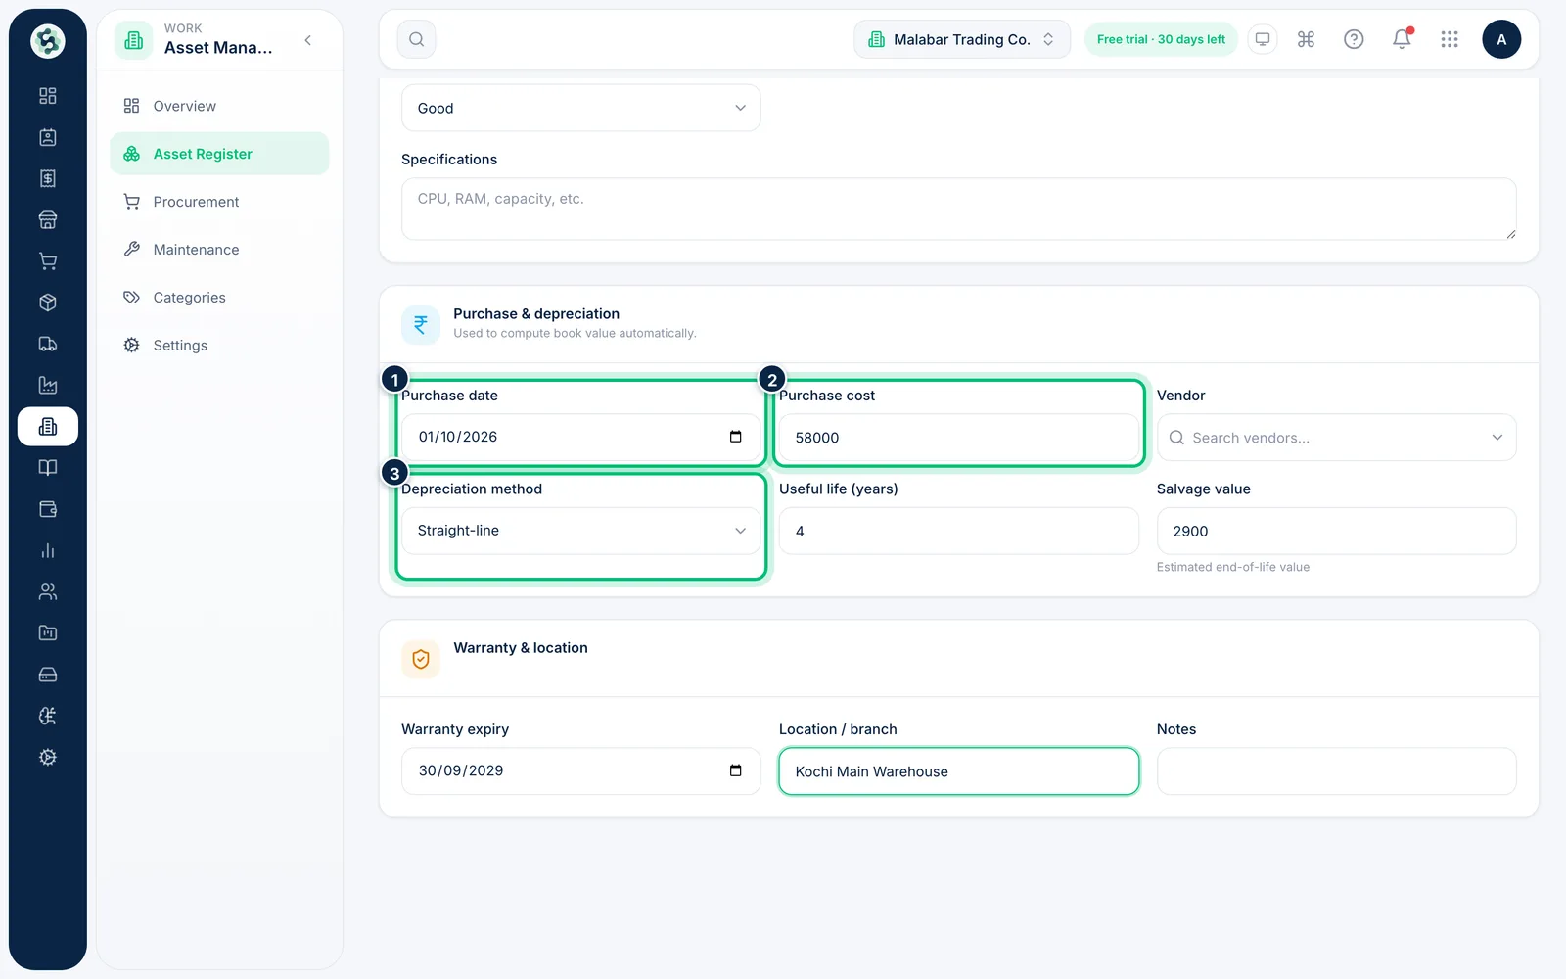Click the search magnifier button in top bar
Screen dimensions: 1566x979
[417, 39]
